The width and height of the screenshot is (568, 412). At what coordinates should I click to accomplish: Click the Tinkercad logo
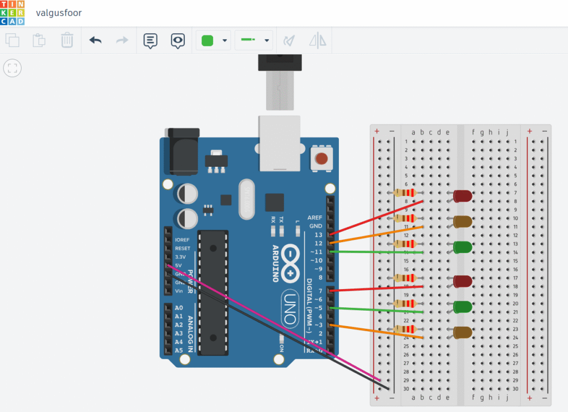click(12, 13)
